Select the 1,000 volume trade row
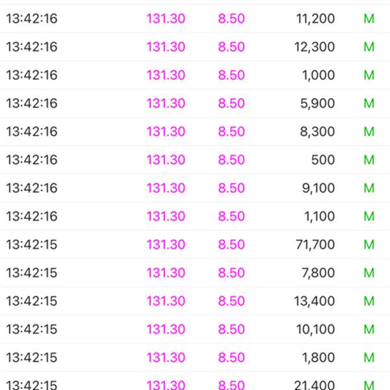 point(318,75)
